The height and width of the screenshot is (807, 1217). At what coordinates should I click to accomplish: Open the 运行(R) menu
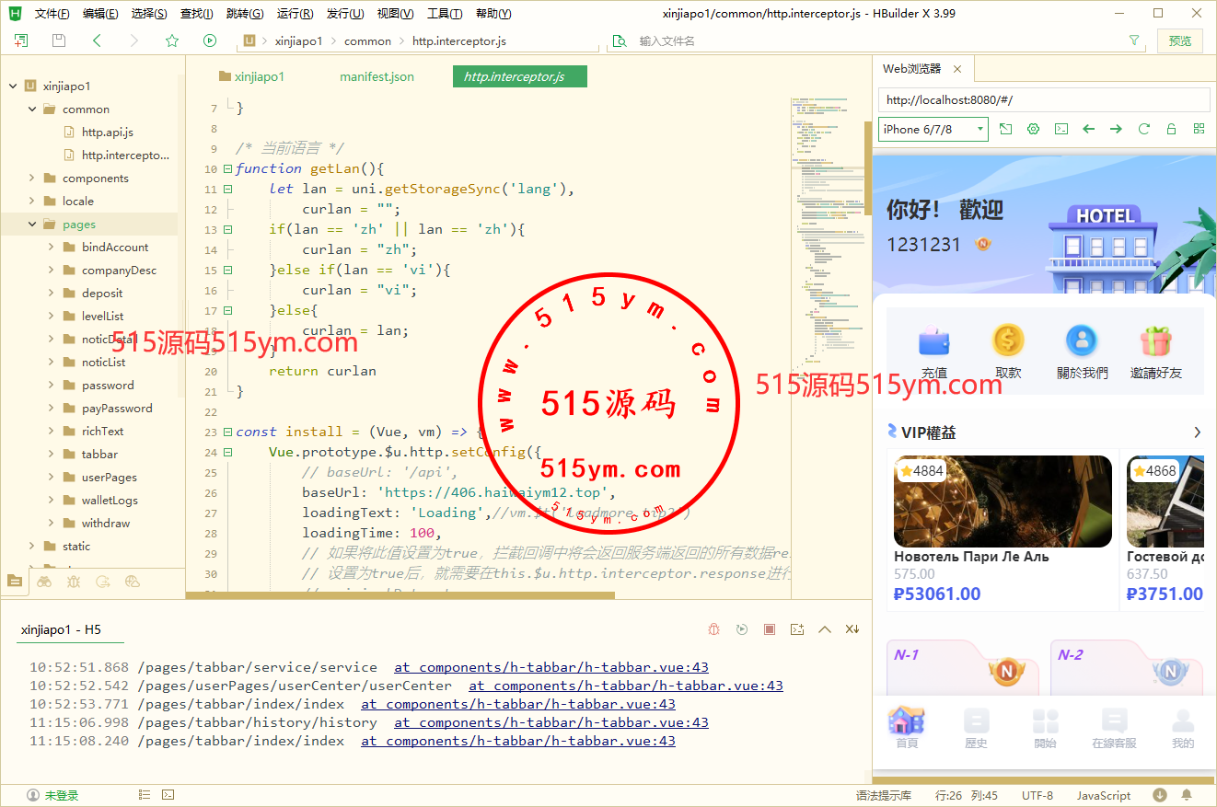(294, 14)
